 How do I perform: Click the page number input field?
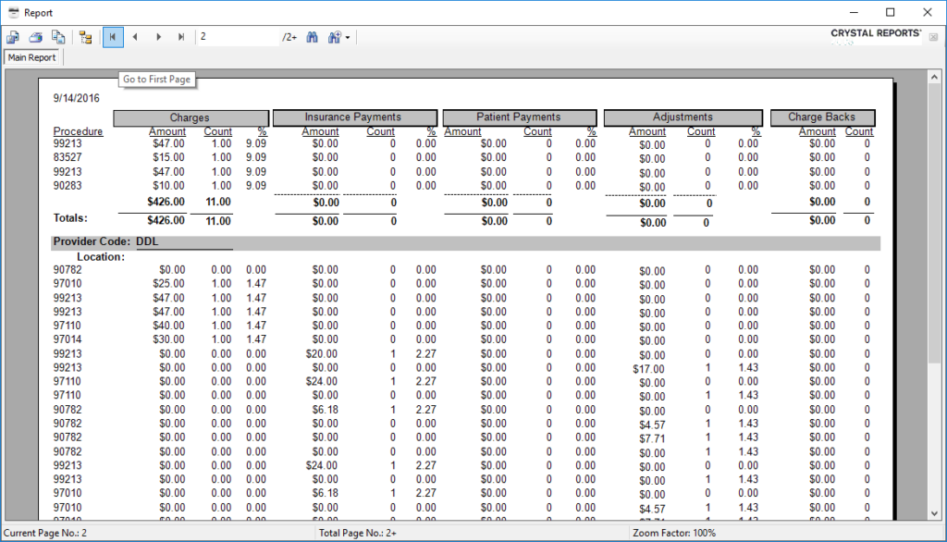tap(238, 37)
